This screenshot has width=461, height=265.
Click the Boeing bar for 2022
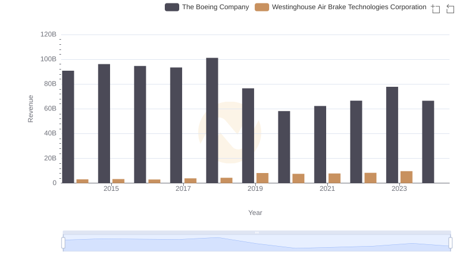click(356, 141)
